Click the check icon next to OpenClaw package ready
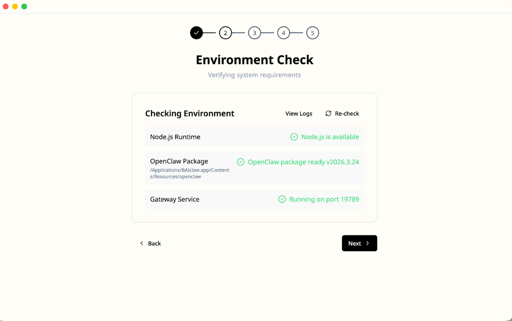Viewport: 512px width, 321px height. [240, 162]
